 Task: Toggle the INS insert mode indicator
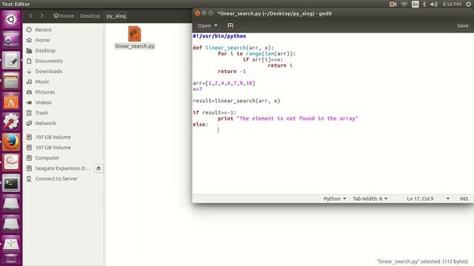464,199
